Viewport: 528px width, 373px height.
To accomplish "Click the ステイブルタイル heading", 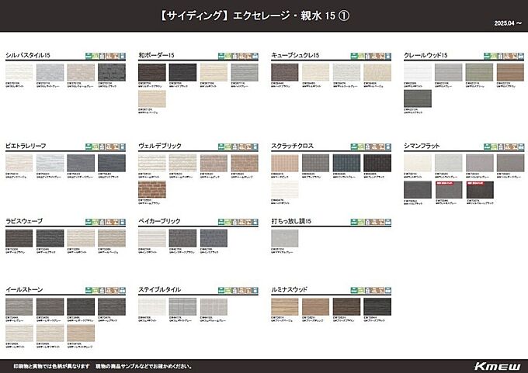I will [x=160, y=289].
